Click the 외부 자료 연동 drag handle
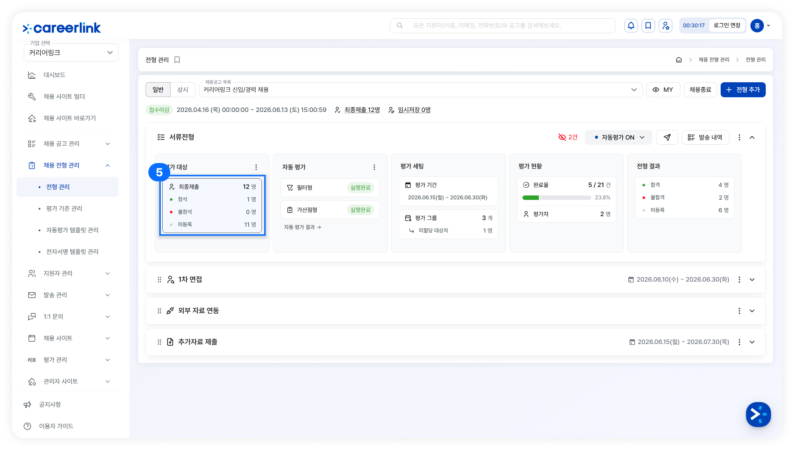 coord(159,311)
